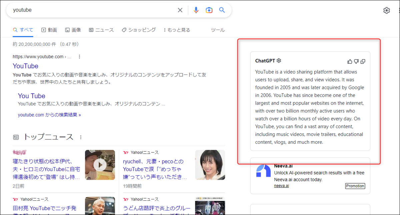Click the neeva.ai link text

281,186
